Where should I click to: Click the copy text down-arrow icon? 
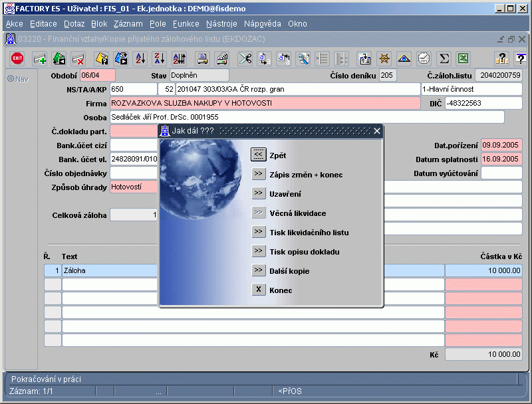[264, 58]
